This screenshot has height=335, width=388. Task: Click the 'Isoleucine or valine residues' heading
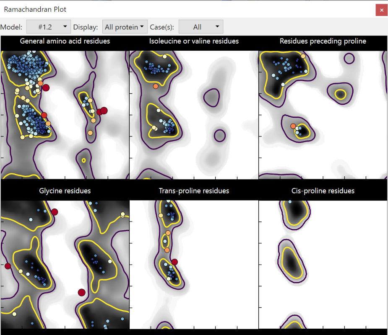click(x=194, y=41)
